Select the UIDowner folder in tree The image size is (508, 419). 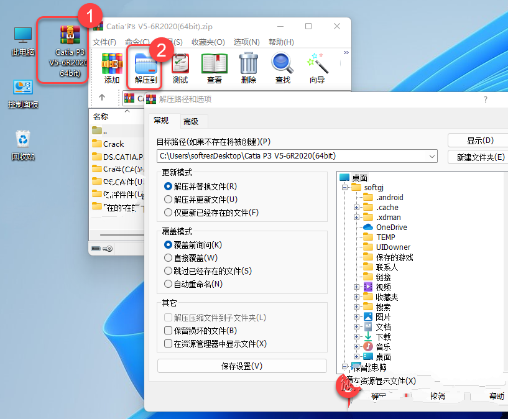tap(387, 247)
